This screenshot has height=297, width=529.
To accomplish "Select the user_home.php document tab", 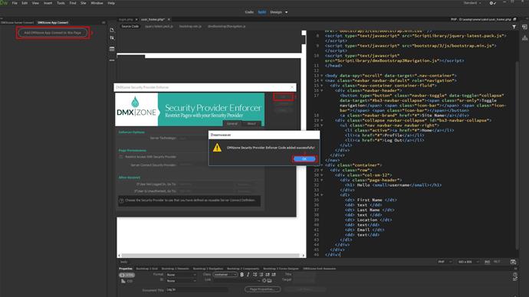I will [x=153, y=20].
